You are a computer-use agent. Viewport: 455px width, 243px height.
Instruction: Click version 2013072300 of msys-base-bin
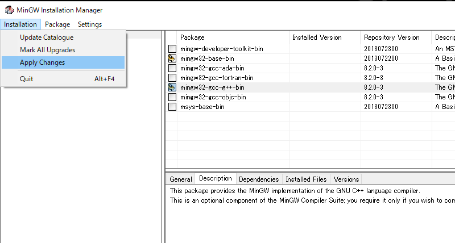[381, 107]
